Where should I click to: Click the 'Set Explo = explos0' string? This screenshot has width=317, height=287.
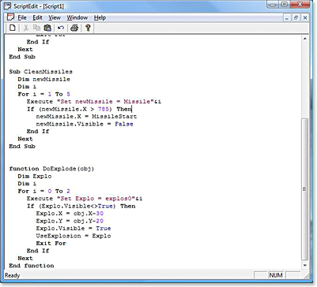[96, 199]
